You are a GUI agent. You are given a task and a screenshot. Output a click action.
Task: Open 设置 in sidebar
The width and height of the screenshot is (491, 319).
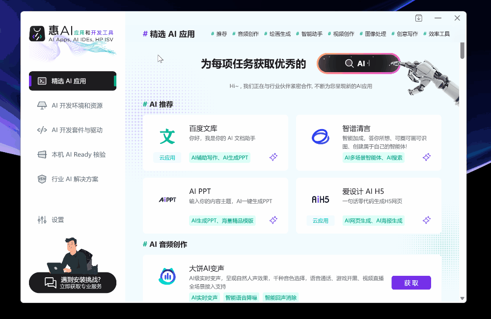73,220
